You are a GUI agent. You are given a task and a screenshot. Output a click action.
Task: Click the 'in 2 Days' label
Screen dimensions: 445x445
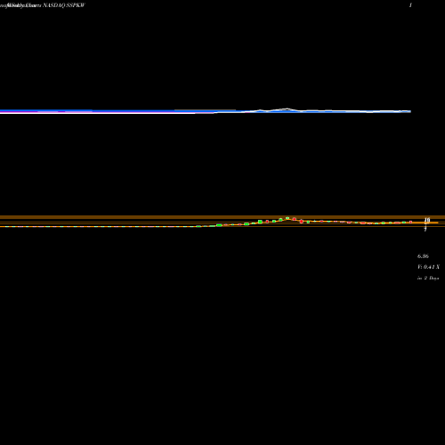pos(428,278)
